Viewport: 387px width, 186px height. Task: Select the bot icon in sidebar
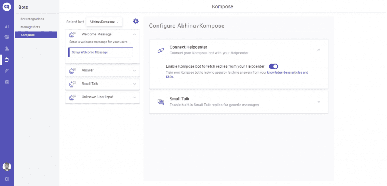click(x=7, y=60)
